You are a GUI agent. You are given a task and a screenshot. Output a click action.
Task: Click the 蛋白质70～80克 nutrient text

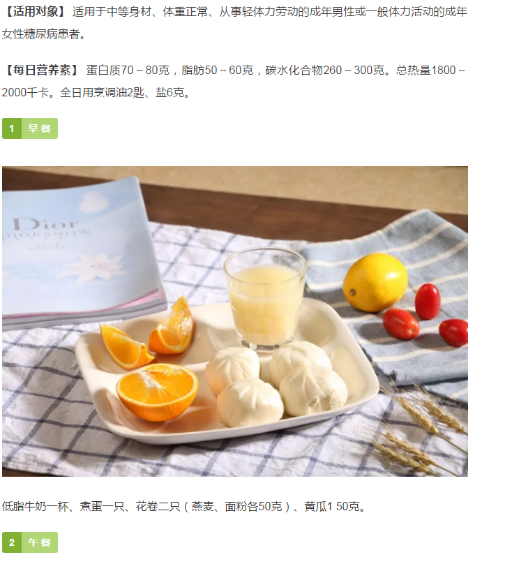point(128,70)
